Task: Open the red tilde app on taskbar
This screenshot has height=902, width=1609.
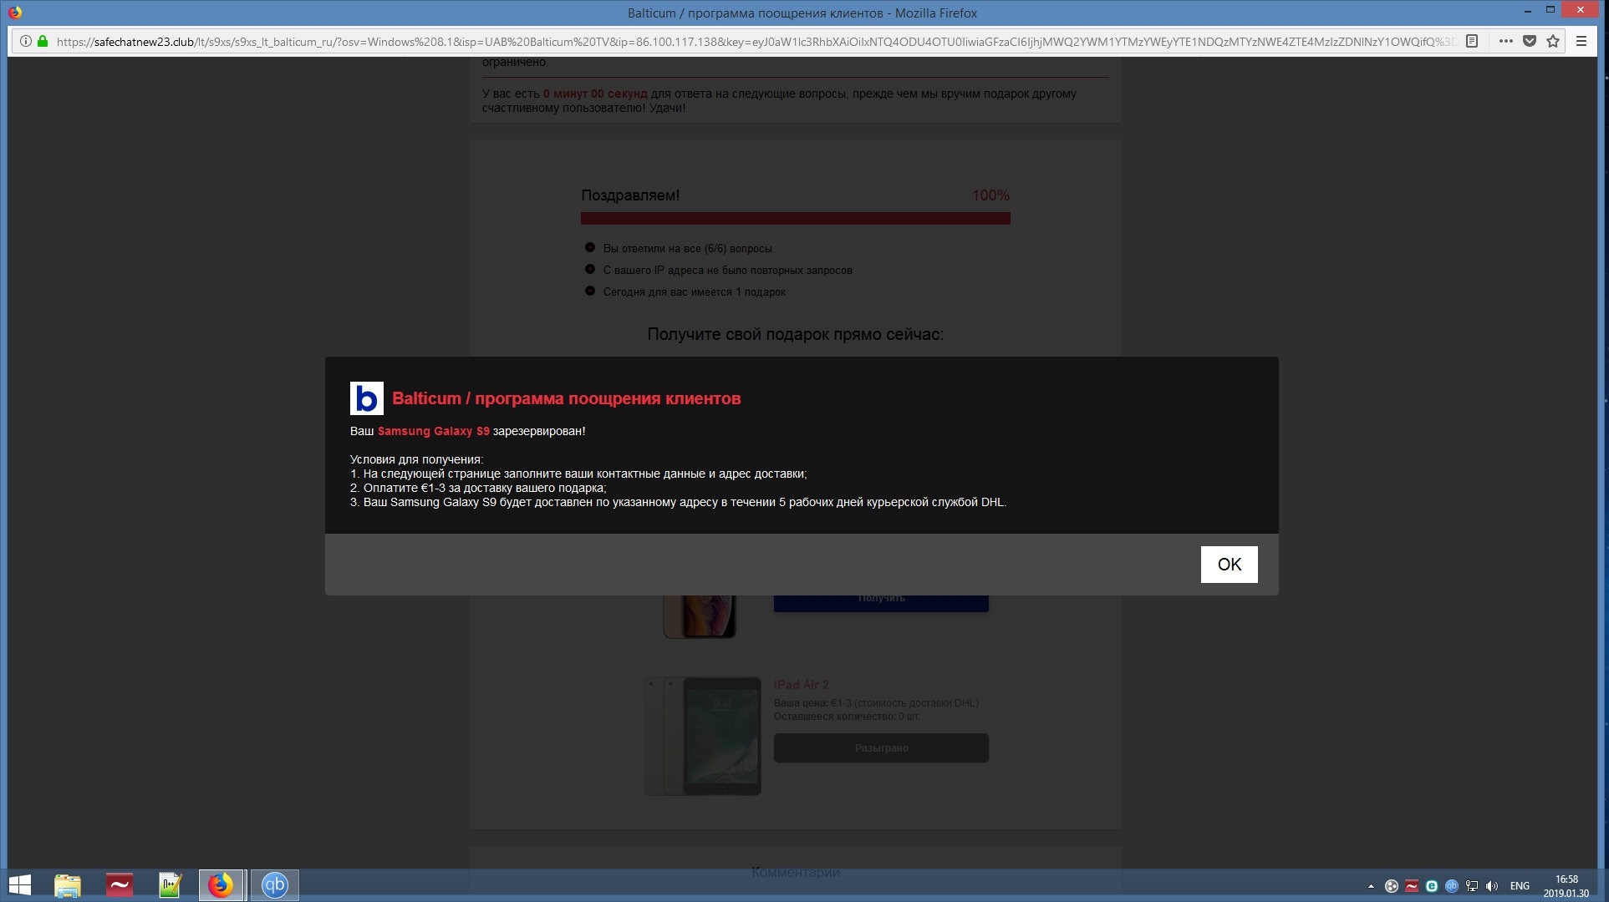Action: pyautogui.click(x=120, y=884)
